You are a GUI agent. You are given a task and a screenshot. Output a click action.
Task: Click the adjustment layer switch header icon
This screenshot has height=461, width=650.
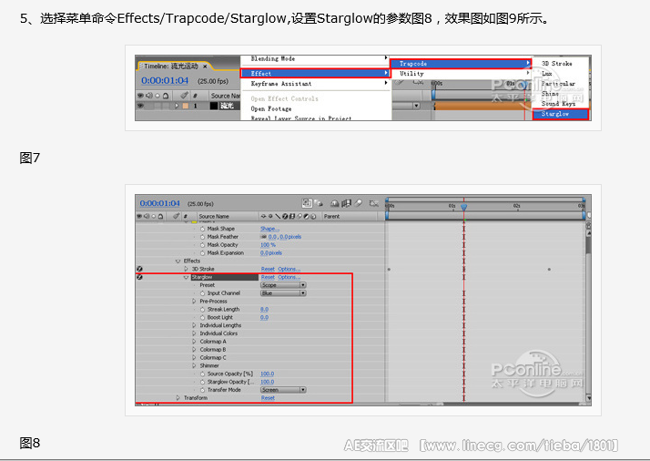pyautogui.click(x=306, y=216)
